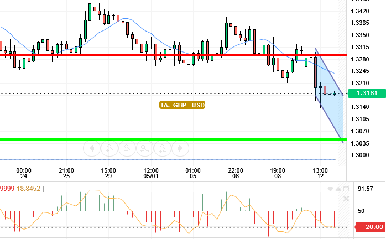The width and height of the screenshot is (386, 239).
Task: Click the 12:00 05/01 time axis label
Action: [x=151, y=173]
